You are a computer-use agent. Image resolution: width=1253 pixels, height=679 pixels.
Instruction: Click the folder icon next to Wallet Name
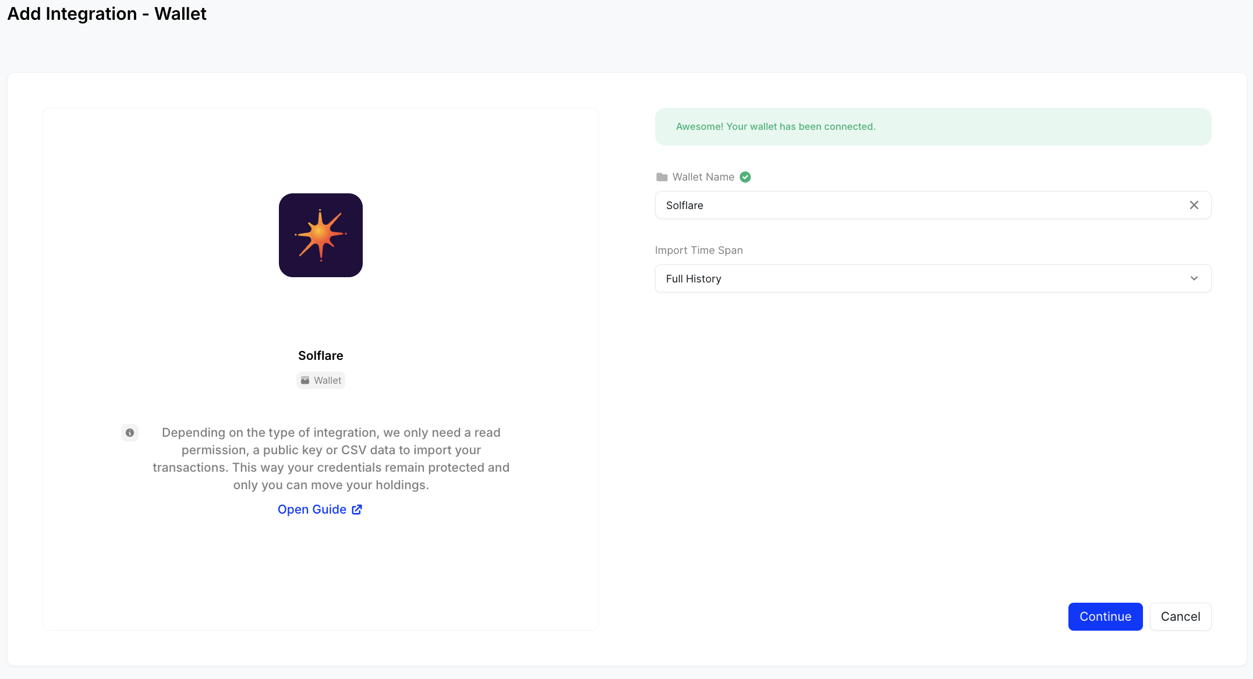coord(661,177)
